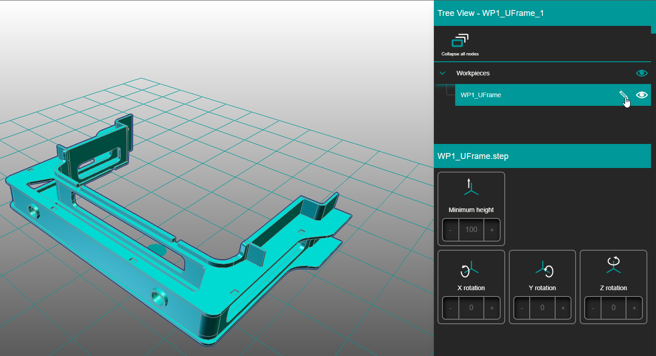Image resolution: width=656 pixels, height=356 pixels.
Task: Click the Y rotation value field
Action: click(542, 308)
